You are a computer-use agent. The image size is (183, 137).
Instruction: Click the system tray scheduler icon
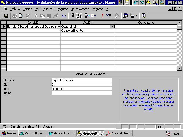(168, 133)
